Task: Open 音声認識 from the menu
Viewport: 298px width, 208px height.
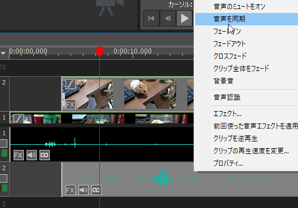Action: click(x=247, y=98)
